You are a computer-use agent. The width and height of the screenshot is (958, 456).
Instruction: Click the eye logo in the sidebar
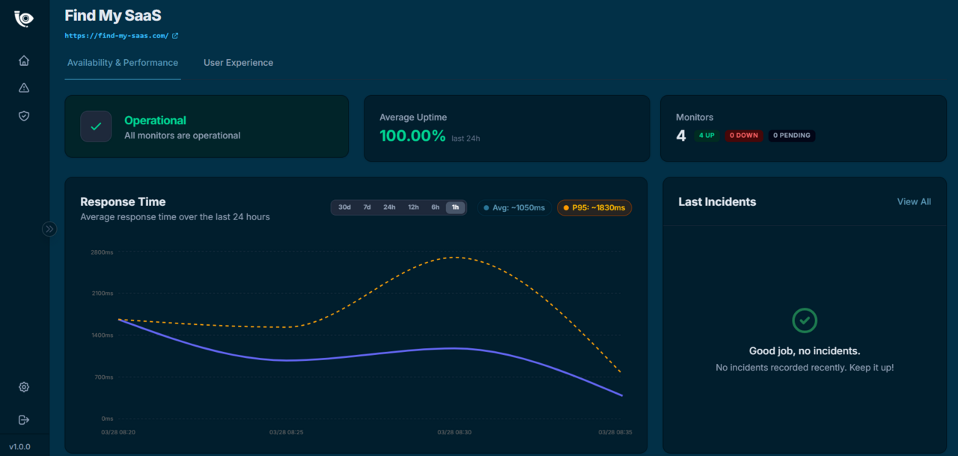click(24, 19)
